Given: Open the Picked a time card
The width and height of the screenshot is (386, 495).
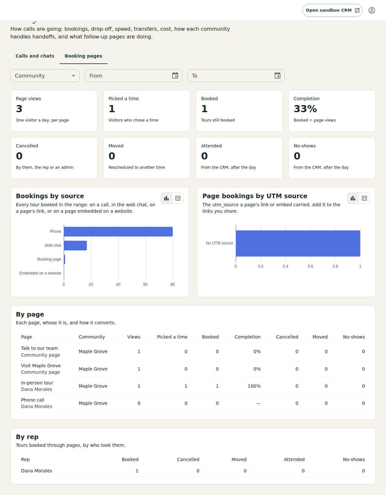Looking at the screenshot, I should click(147, 111).
